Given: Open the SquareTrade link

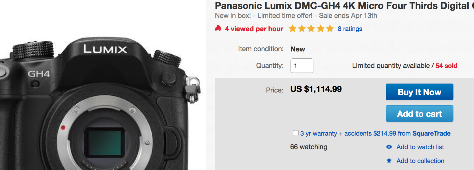Looking at the screenshot, I should (431, 133).
